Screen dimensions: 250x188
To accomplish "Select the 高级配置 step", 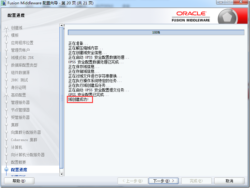I will coord(18,95).
